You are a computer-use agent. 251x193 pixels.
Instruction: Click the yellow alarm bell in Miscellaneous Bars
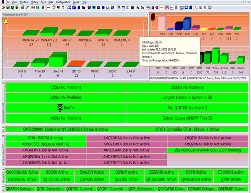tap(6, 21)
